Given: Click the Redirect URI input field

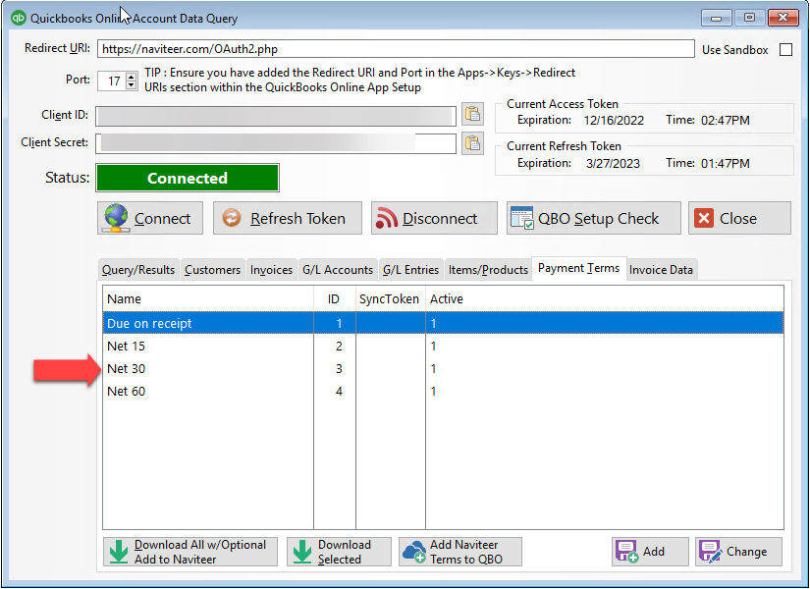Looking at the screenshot, I should 396,49.
